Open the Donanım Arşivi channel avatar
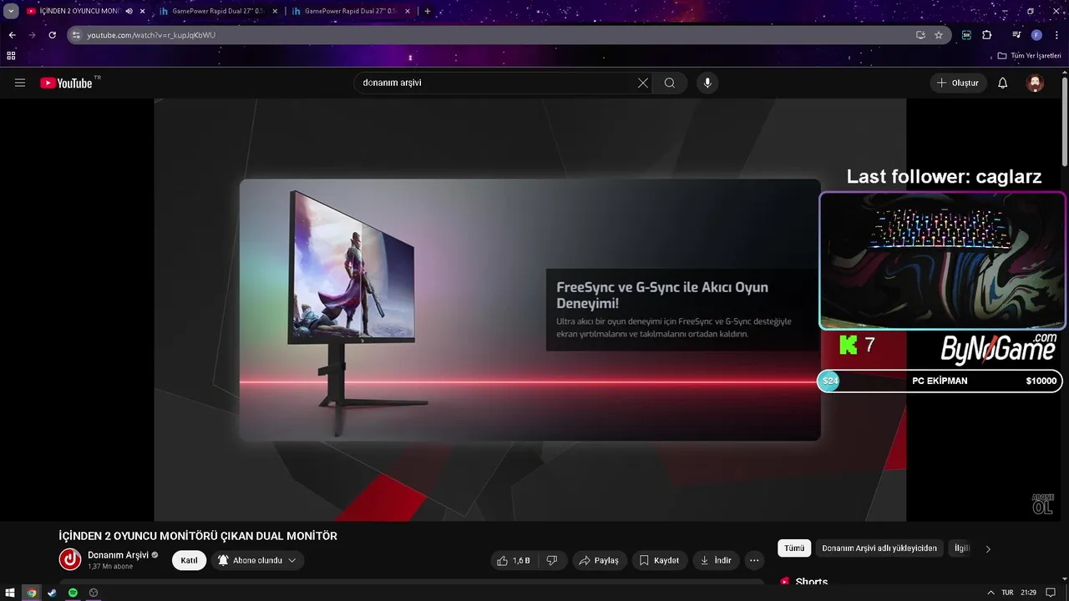The image size is (1069, 601). pos(70,559)
